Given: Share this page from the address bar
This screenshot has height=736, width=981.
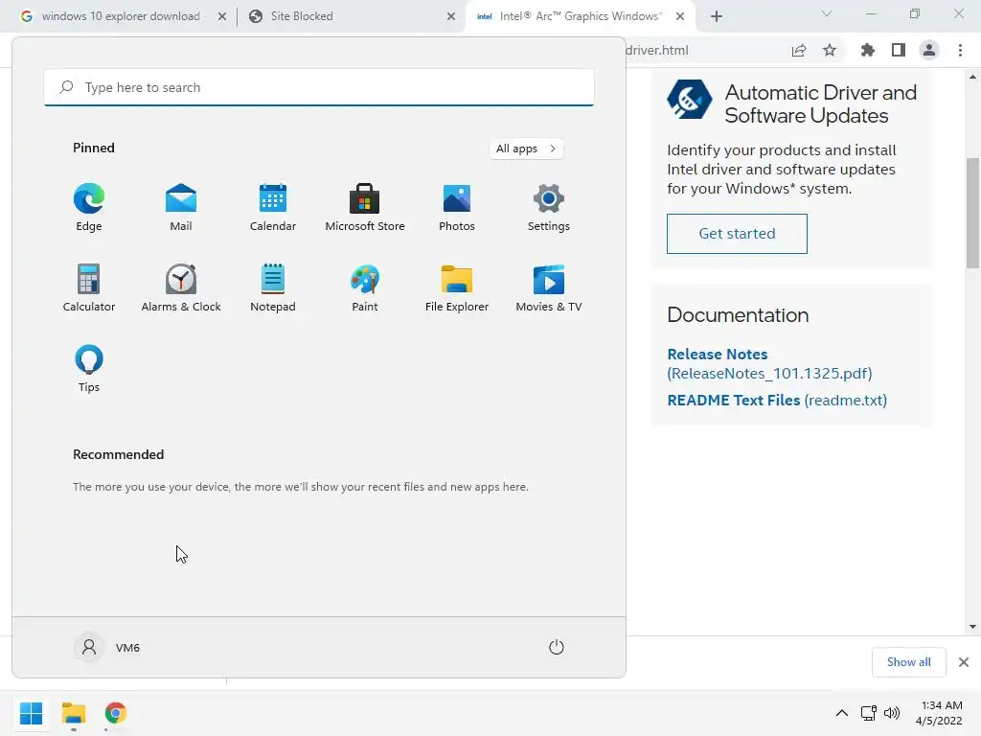Looking at the screenshot, I should 799,51.
